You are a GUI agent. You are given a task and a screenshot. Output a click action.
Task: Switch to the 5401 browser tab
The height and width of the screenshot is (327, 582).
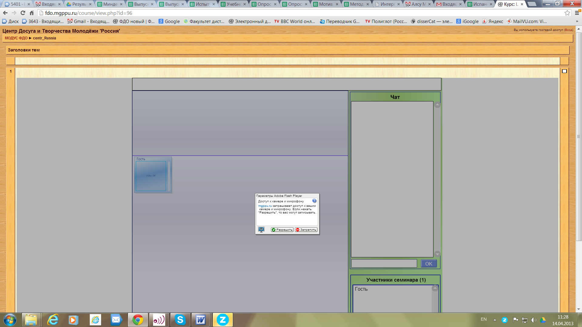point(17,4)
